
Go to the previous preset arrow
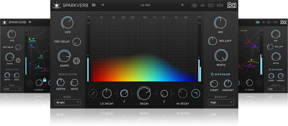[102, 5]
